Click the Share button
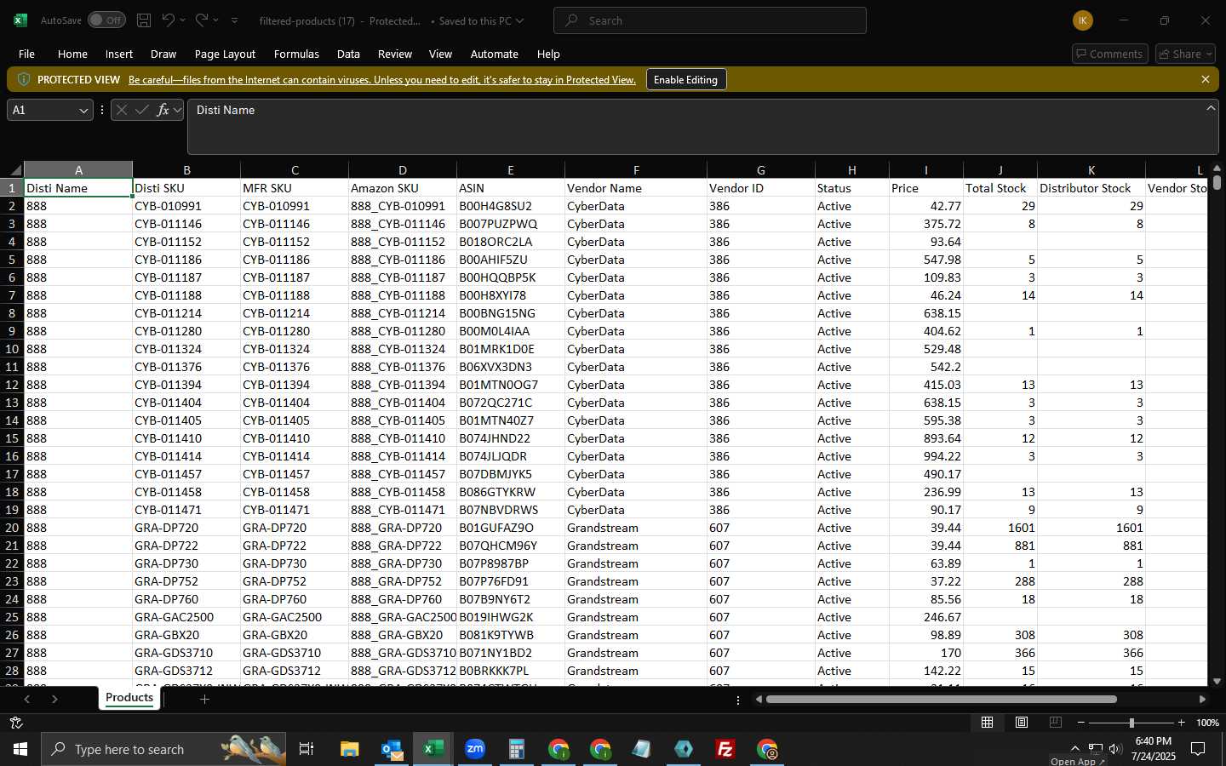Viewport: 1226px width, 766px height. (x=1186, y=54)
